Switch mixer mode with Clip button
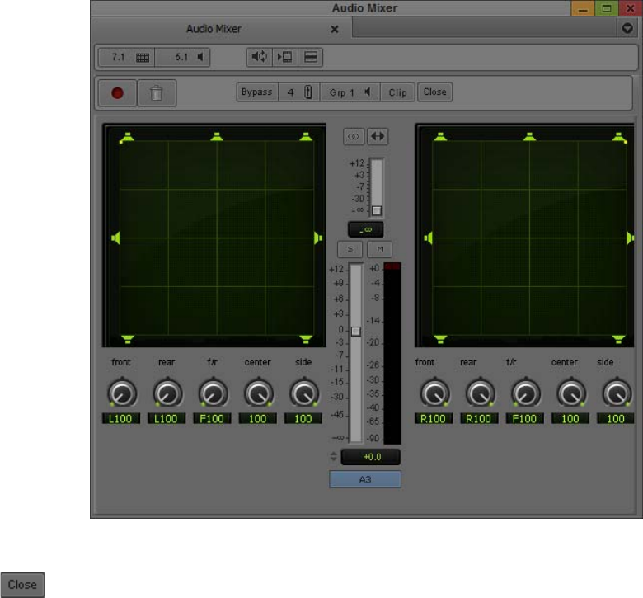 [x=397, y=92]
